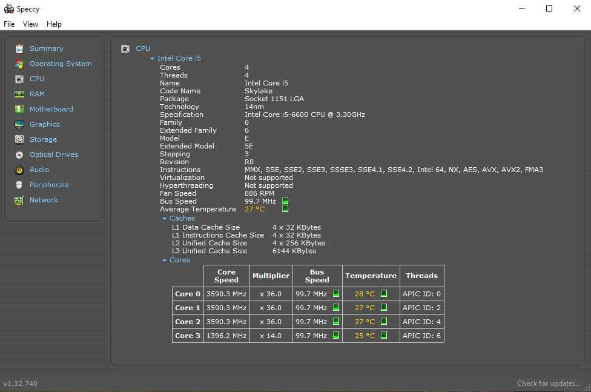Click Core 1 temperature graph icon
This screenshot has width=591, height=392.
384,307
